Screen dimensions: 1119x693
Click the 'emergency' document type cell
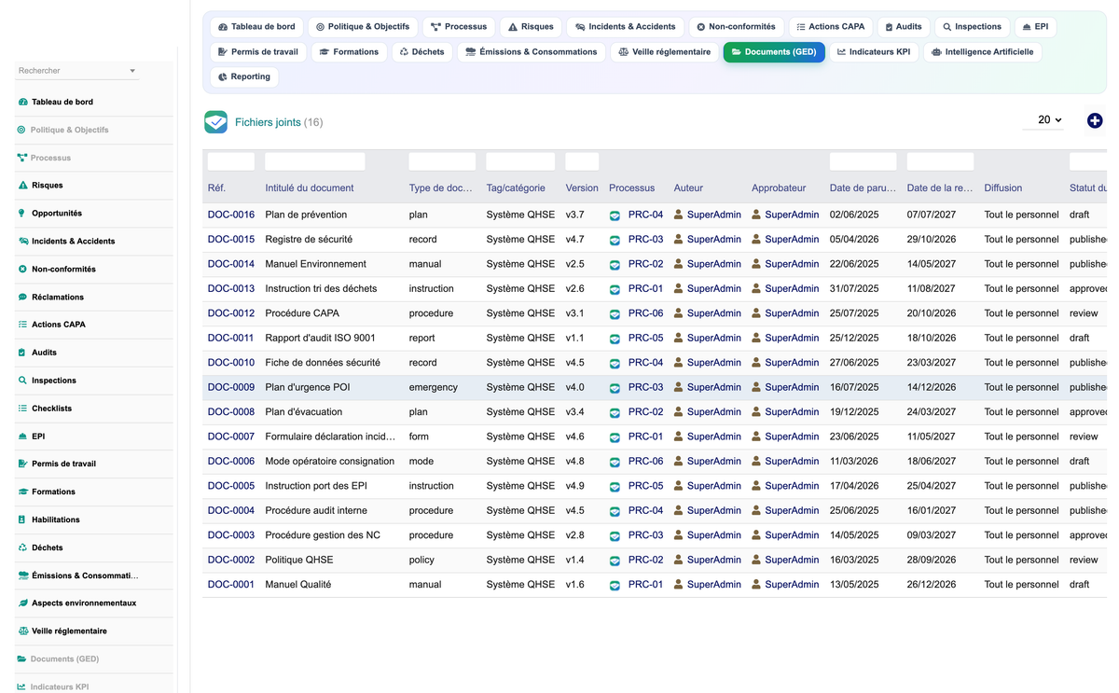(x=434, y=388)
